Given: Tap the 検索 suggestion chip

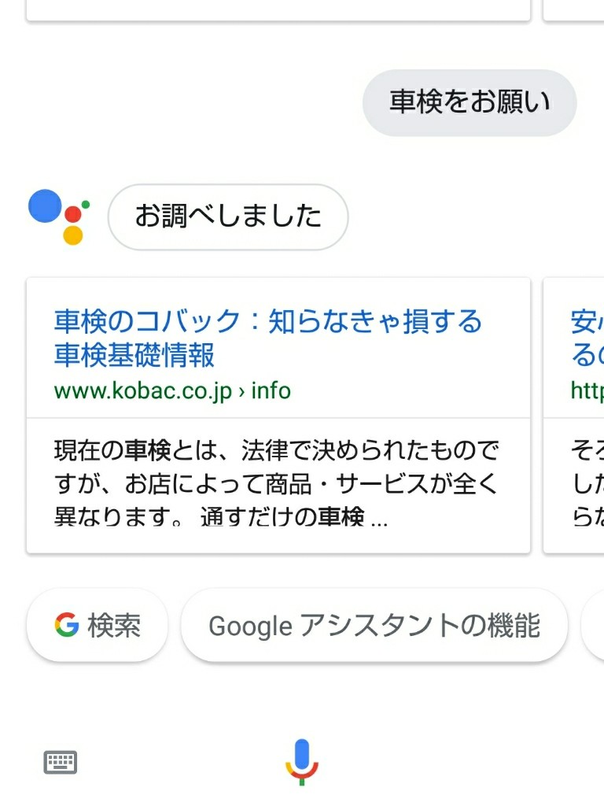Looking at the screenshot, I should tap(97, 625).
